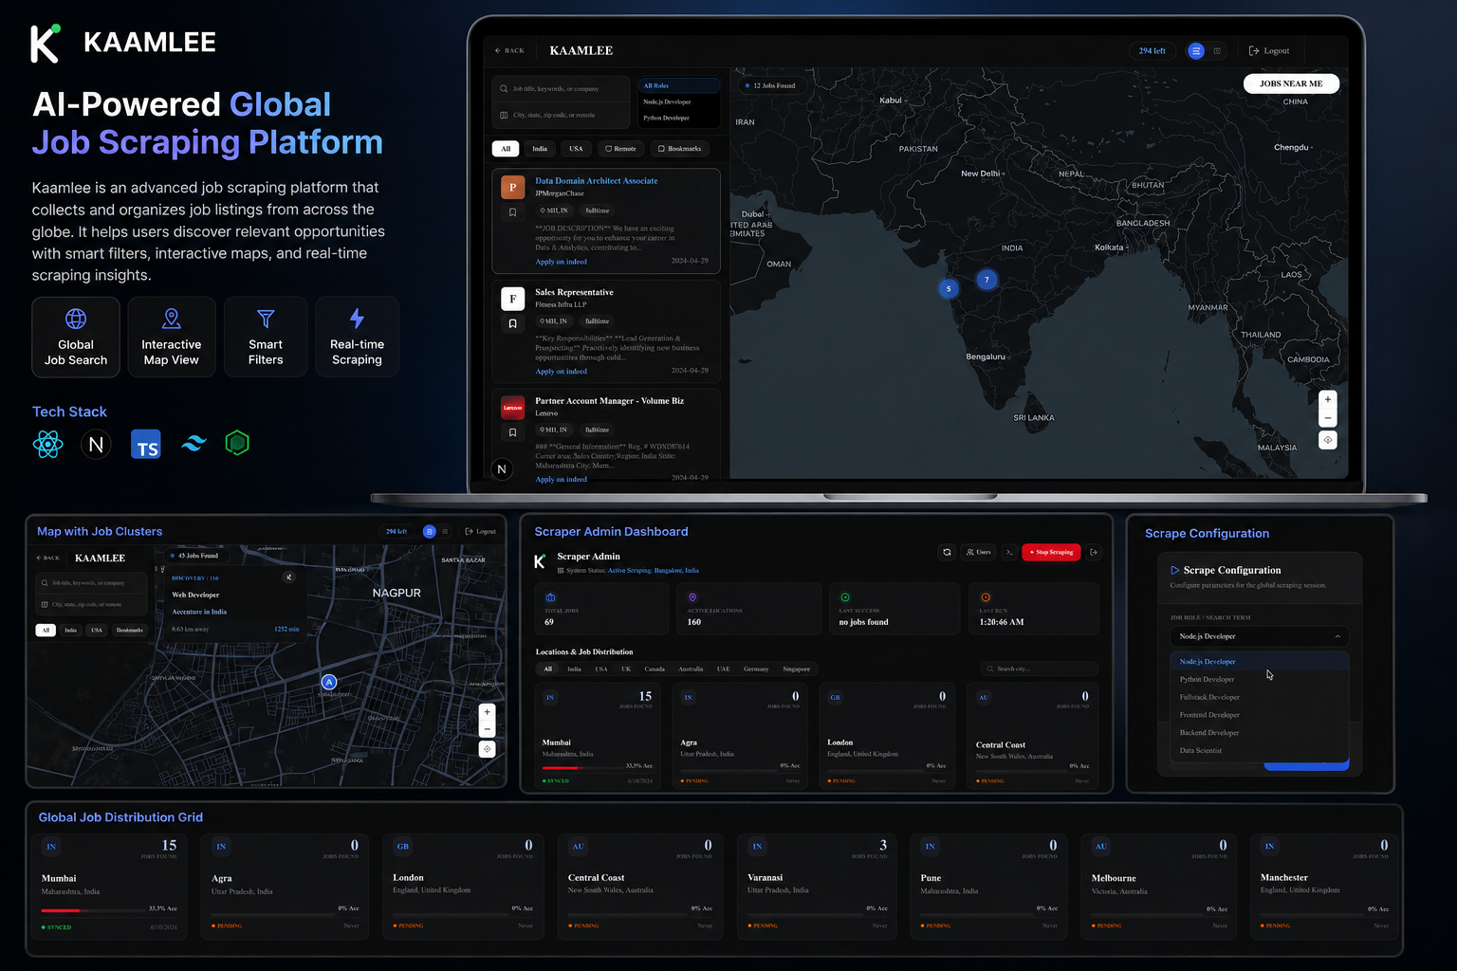Screen dimensions: 1457x971
Task: Choose Fullstack Developer from the role list
Action: [x=1260, y=697]
